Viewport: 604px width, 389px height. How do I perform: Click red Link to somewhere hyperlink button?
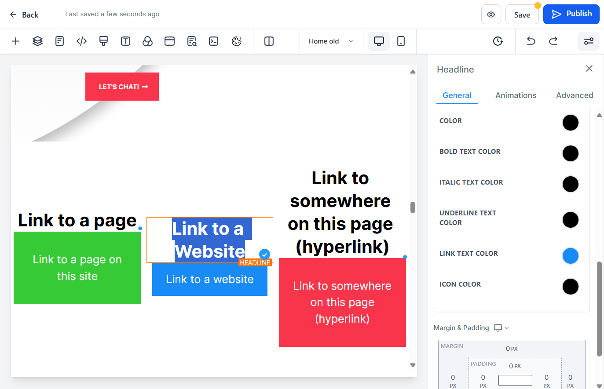[342, 302]
